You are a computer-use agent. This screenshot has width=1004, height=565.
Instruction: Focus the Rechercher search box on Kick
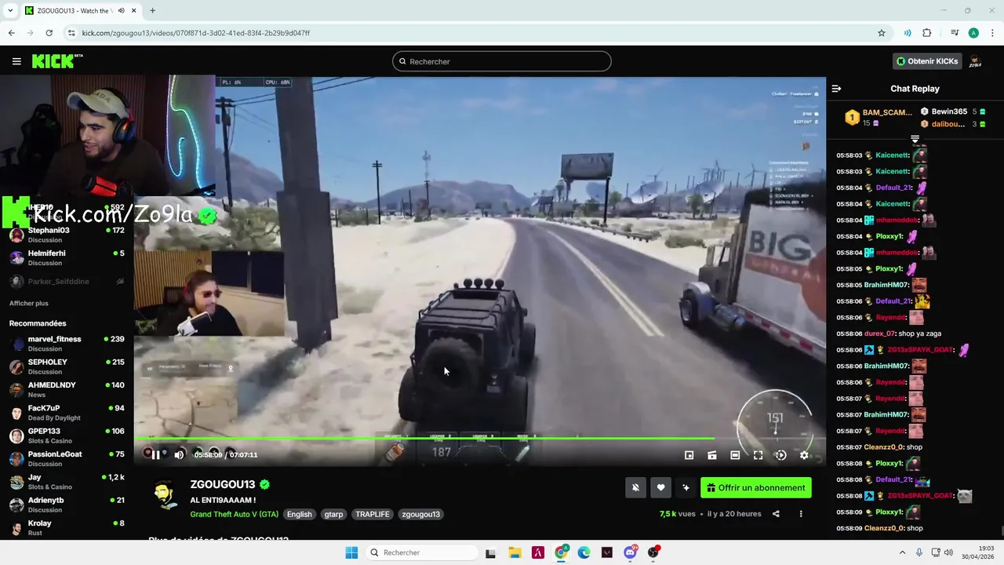[x=502, y=61]
